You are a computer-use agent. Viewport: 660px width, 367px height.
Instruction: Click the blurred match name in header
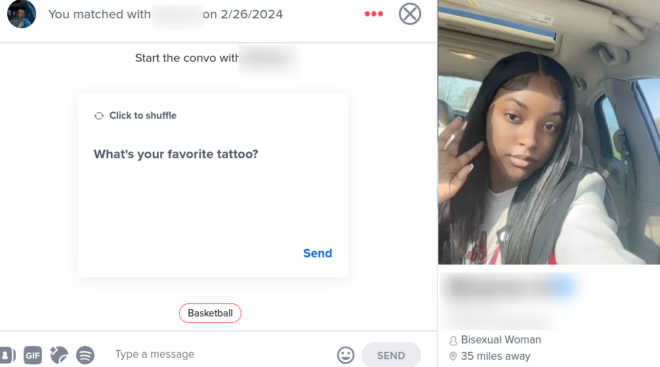pos(176,16)
